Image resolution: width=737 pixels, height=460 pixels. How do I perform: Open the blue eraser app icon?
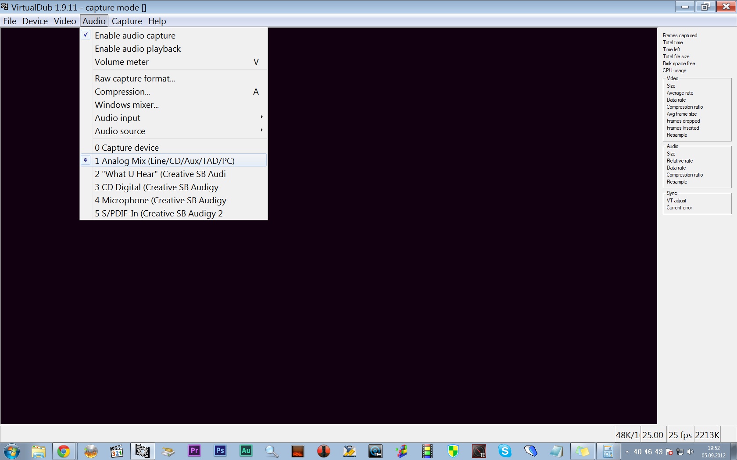(x=531, y=451)
